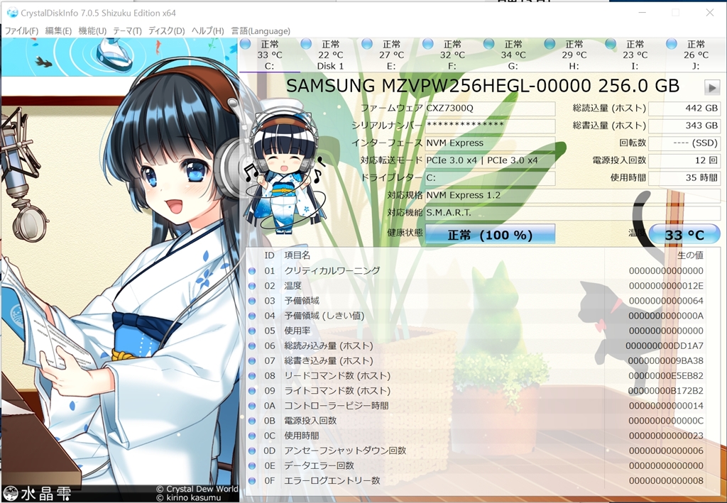Select raw value 0000000009BA38
This screenshot has width=727, height=503.
pos(666,360)
